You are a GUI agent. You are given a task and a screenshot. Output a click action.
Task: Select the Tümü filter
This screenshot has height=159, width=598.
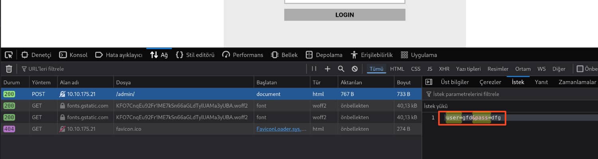[376, 69]
